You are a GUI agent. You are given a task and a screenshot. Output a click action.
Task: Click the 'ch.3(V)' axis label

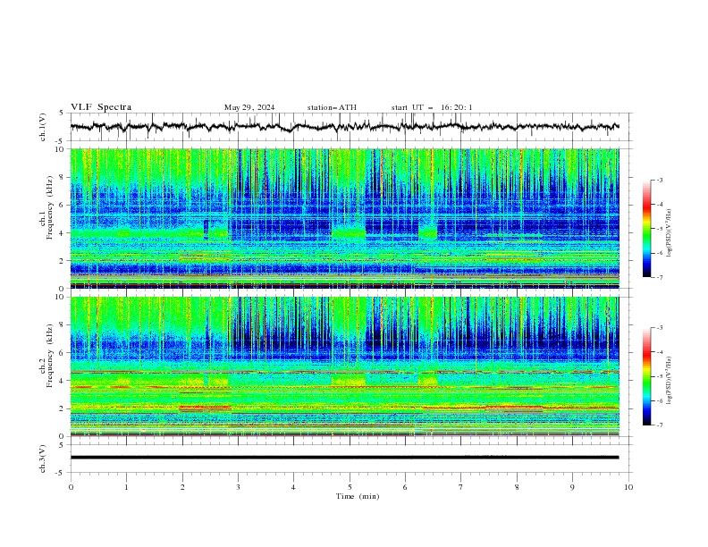[43, 459]
